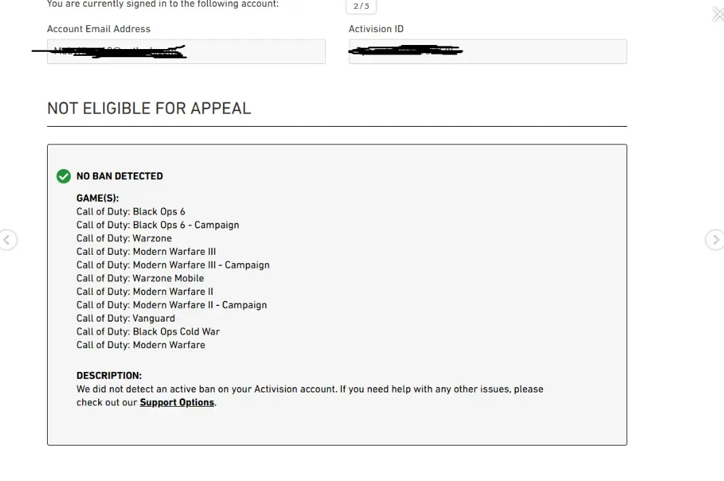Select the Warzone Mobile entry
This screenshot has width=724, height=481.
[140, 278]
